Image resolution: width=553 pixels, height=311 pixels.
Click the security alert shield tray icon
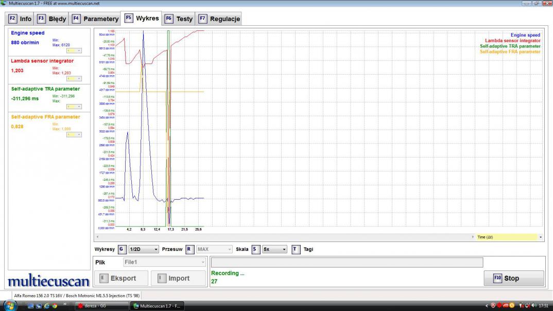493,306
